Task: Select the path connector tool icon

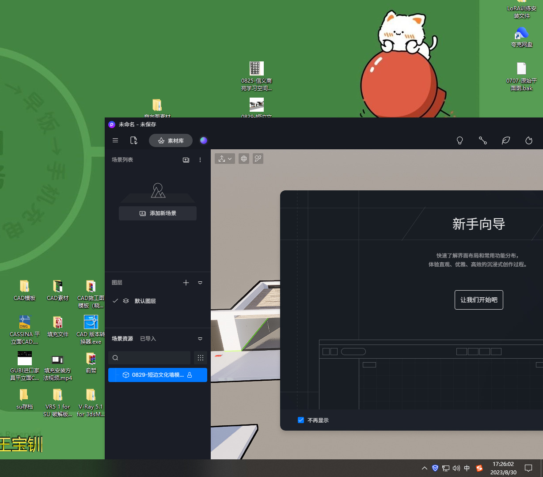Action: pyautogui.click(x=483, y=140)
